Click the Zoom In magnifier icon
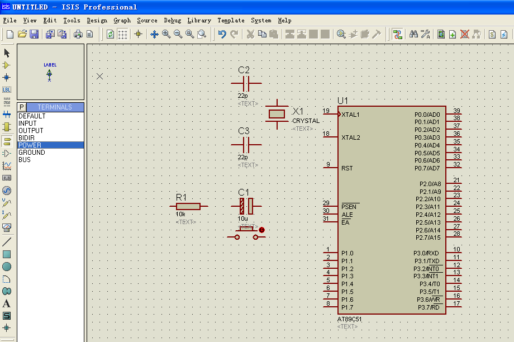This screenshot has width=514, height=342. click(x=166, y=34)
